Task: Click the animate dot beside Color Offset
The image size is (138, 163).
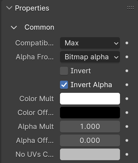Action: [x=127, y=113]
